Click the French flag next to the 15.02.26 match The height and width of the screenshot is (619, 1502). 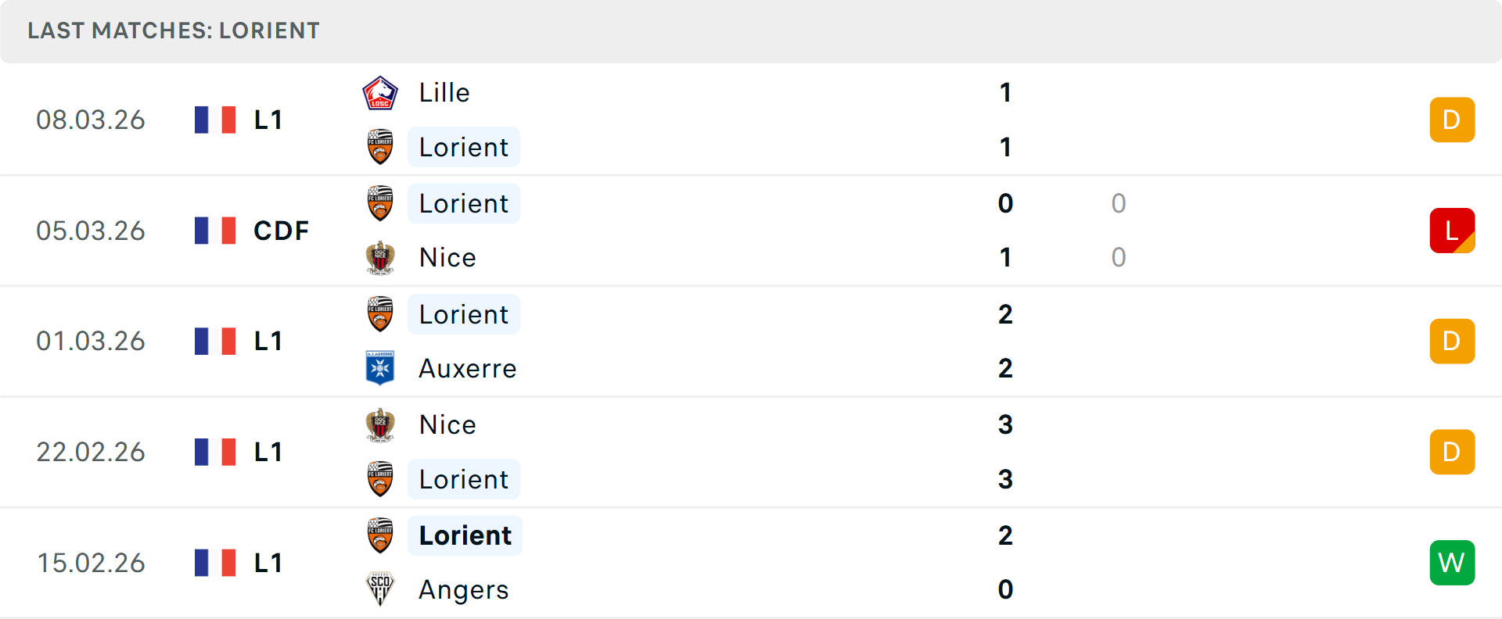click(215, 563)
